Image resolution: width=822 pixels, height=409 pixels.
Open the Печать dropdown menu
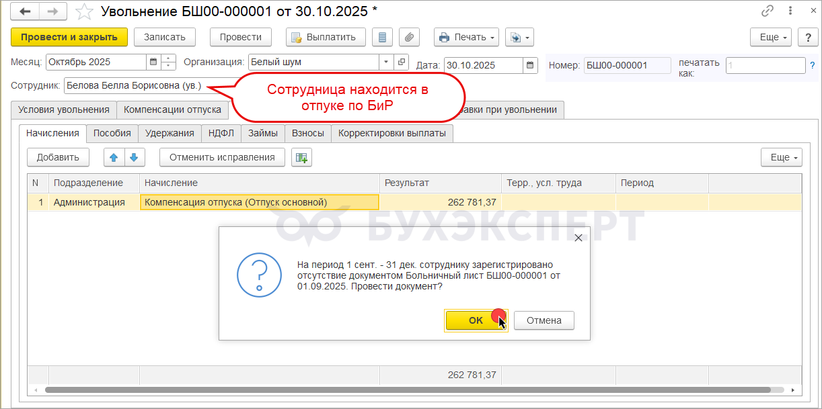tap(466, 37)
